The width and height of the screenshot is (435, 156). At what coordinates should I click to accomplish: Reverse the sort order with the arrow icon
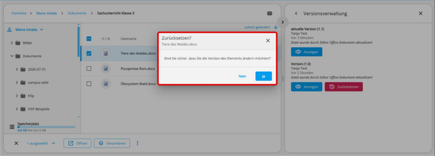click(x=275, y=27)
